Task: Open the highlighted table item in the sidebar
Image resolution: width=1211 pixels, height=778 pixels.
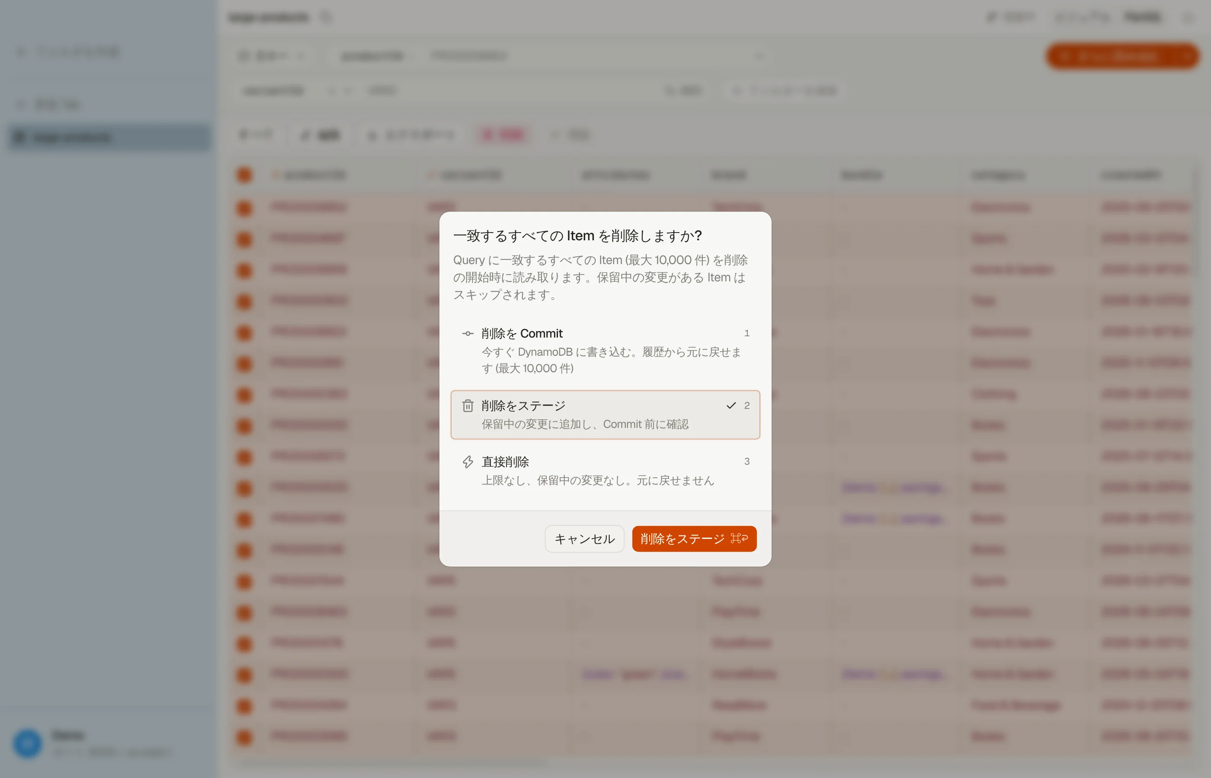Action: pyautogui.click(x=109, y=137)
